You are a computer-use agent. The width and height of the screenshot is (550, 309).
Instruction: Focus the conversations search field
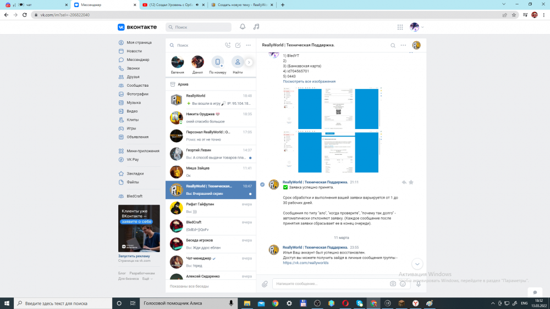pos(196,45)
